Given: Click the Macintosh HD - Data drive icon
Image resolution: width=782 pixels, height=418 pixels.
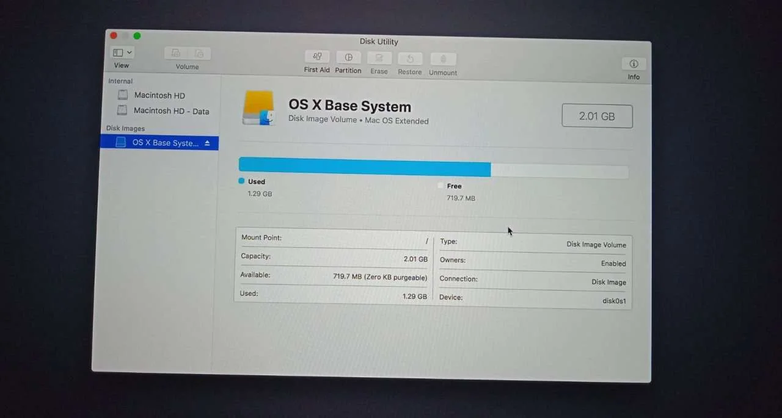Looking at the screenshot, I should coord(122,110).
